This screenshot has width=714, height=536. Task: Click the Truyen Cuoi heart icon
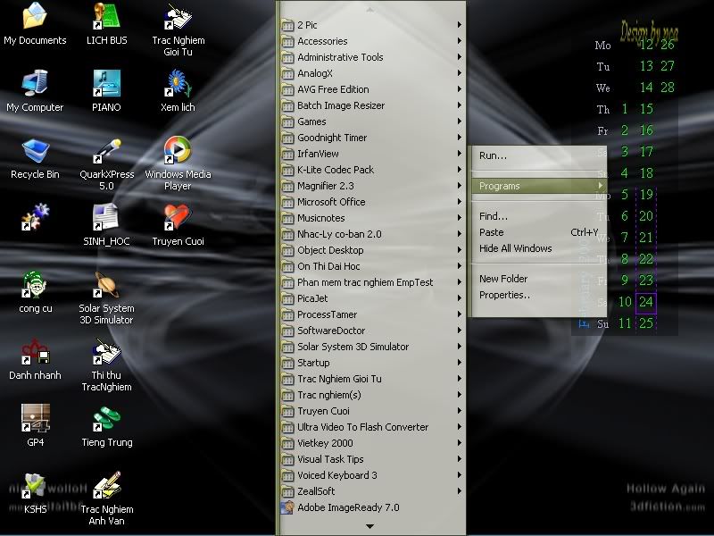[x=178, y=218]
